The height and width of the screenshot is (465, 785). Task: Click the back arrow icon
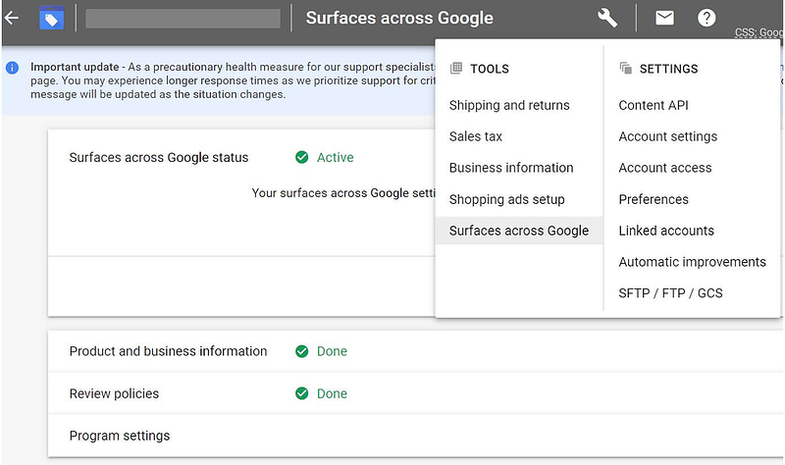click(12, 18)
